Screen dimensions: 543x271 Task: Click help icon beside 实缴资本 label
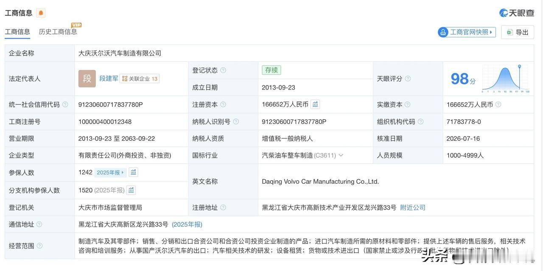click(x=407, y=104)
